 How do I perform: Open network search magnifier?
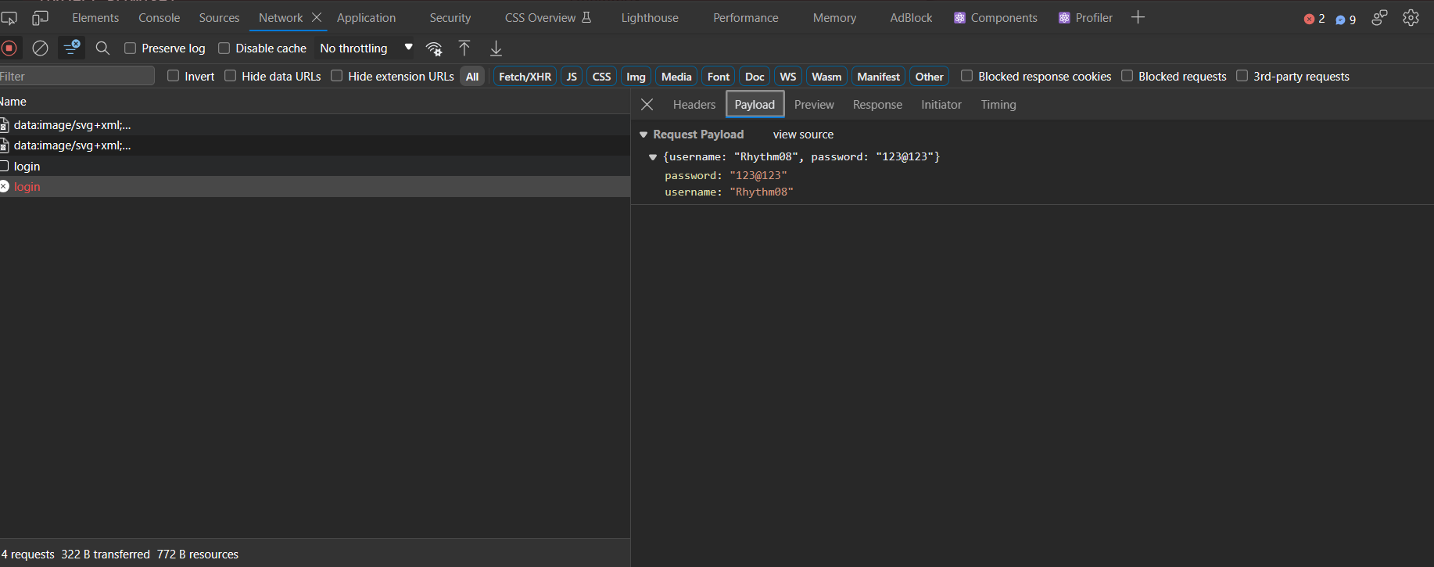click(x=102, y=48)
